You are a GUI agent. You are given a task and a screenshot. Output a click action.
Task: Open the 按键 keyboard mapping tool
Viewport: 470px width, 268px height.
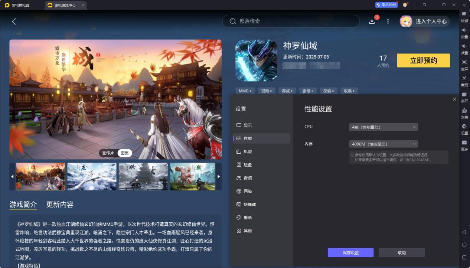tap(464, 17)
